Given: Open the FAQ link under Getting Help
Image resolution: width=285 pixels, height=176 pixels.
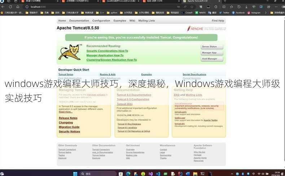Looking at the screenshot, I should (177, 95).
